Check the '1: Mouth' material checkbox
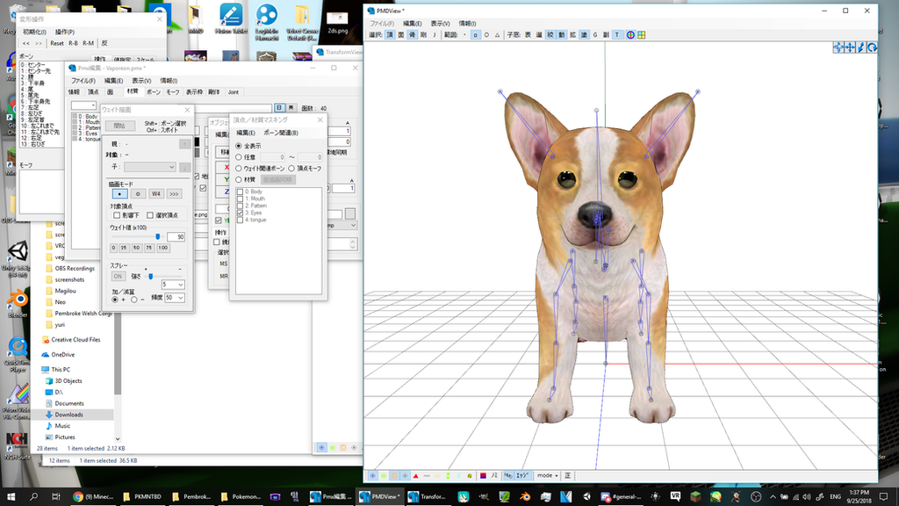This screenshot has height=506, width=899. point(241,199)
